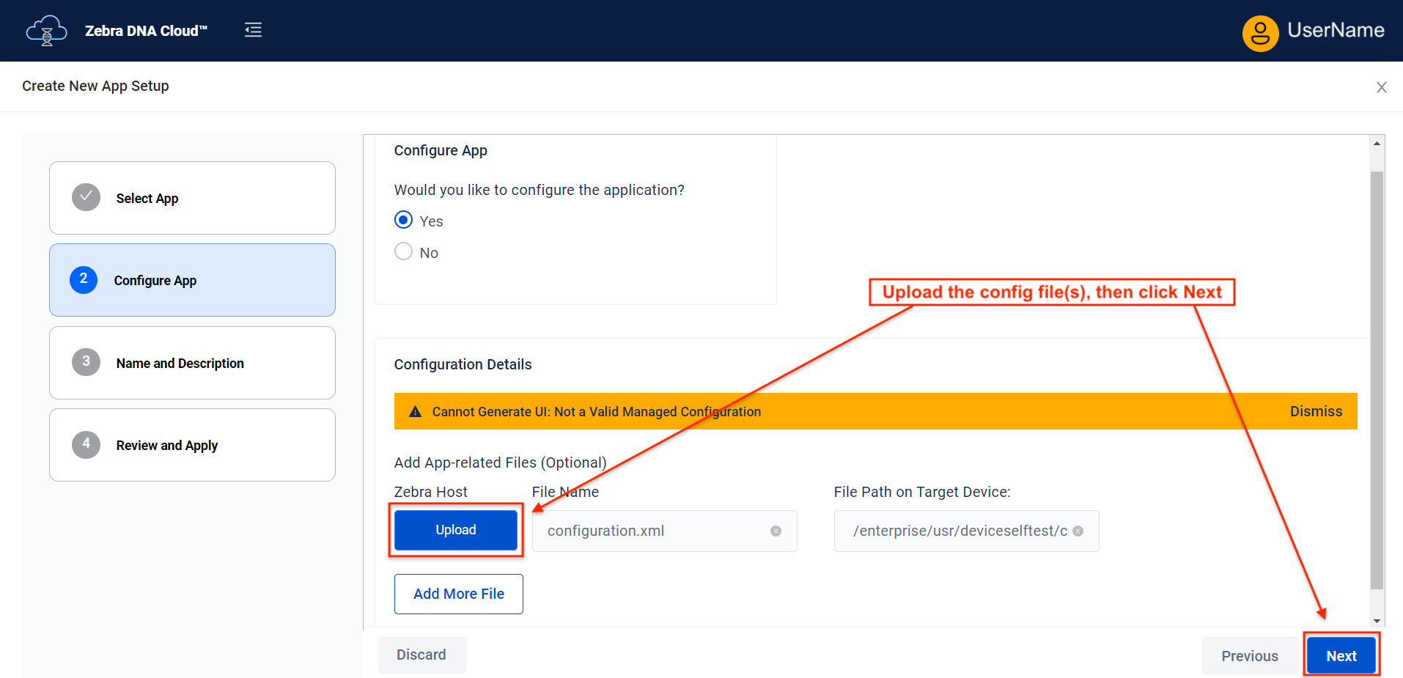Collapse the navigation menu with hamburger icon
The width and height of the screenshot is (1403, 678).
[x=253, y=30]
